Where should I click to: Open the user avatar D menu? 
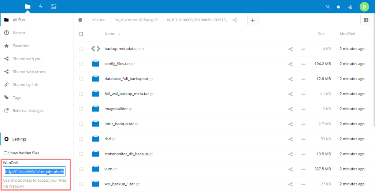364,7
